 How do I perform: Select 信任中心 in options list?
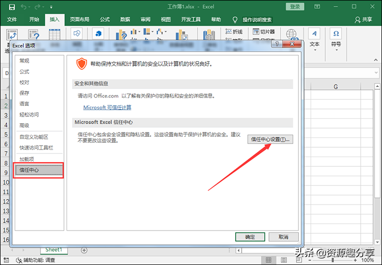(x=39, y=170)
